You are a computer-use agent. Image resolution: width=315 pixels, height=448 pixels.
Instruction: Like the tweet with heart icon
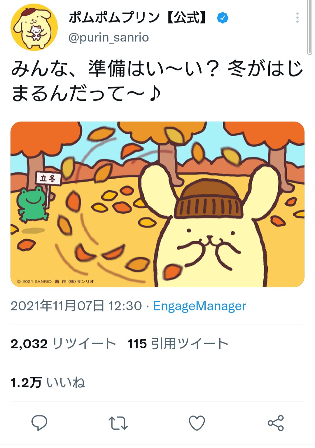click(x=197, y=423)
